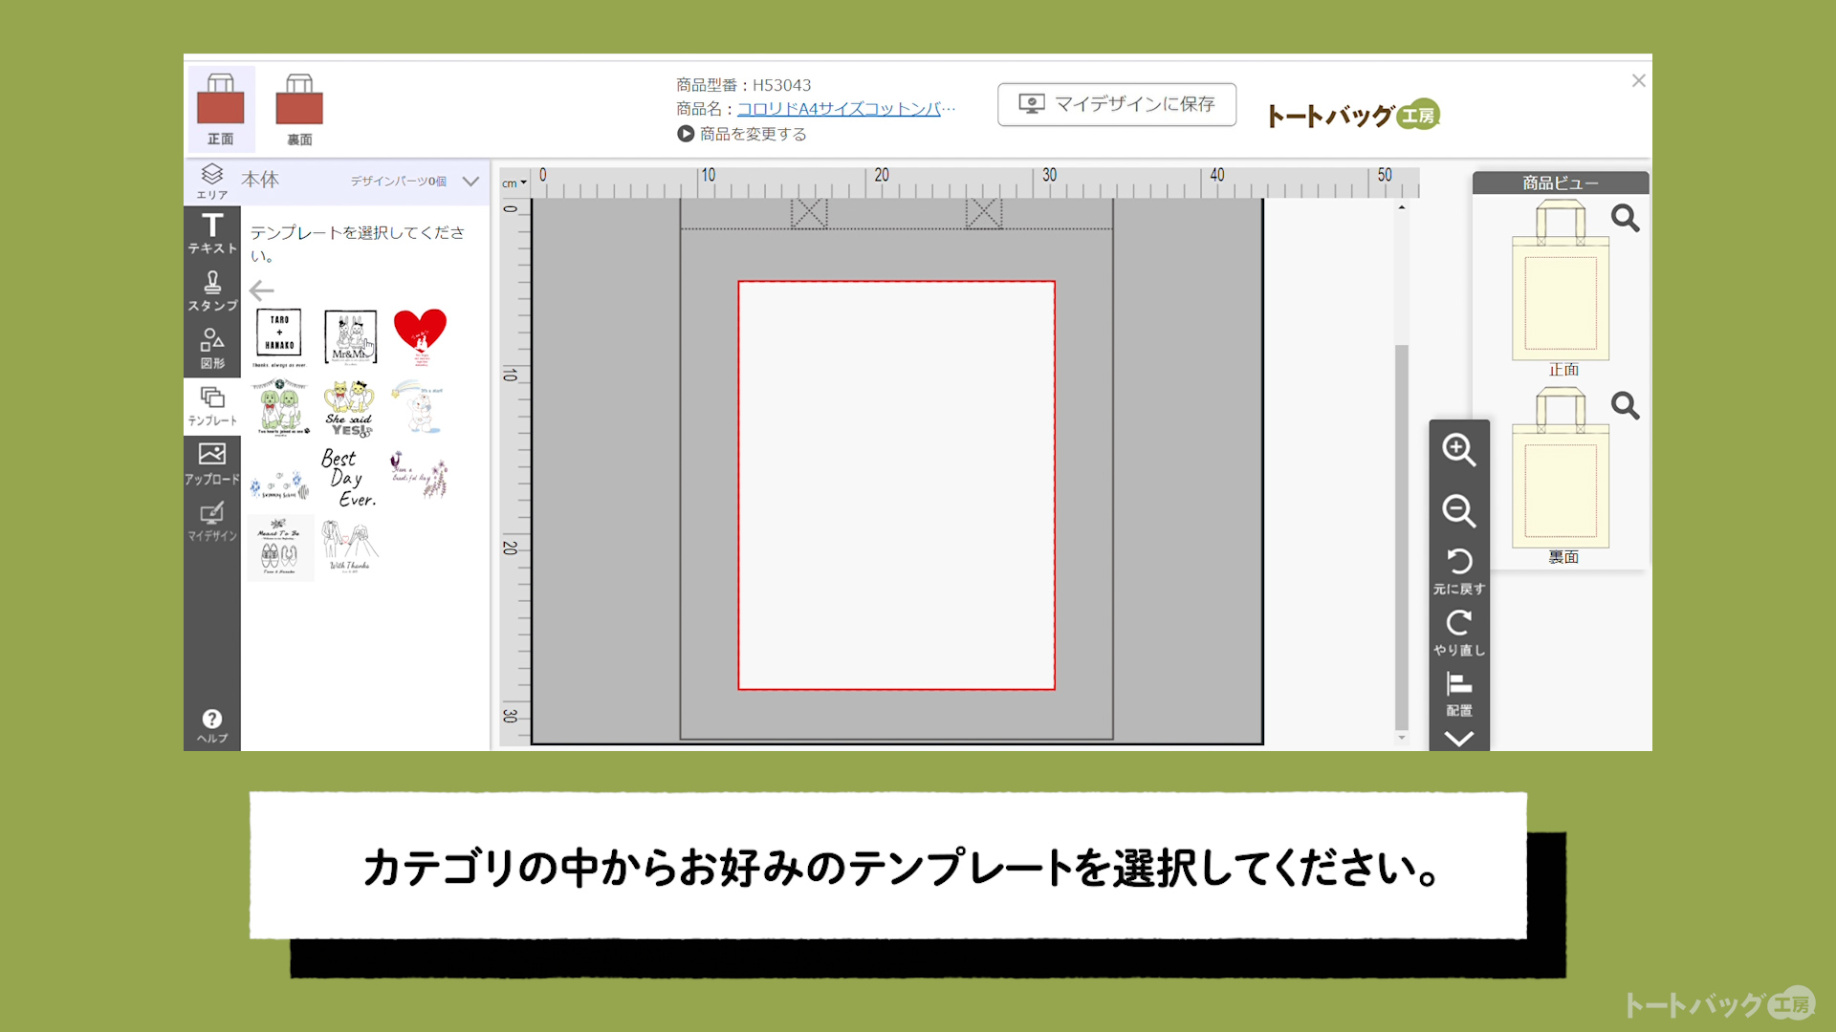Click the マイデザインに保存 save button
Screen dimensions: 1836x1032
[x=1117, y=104]
